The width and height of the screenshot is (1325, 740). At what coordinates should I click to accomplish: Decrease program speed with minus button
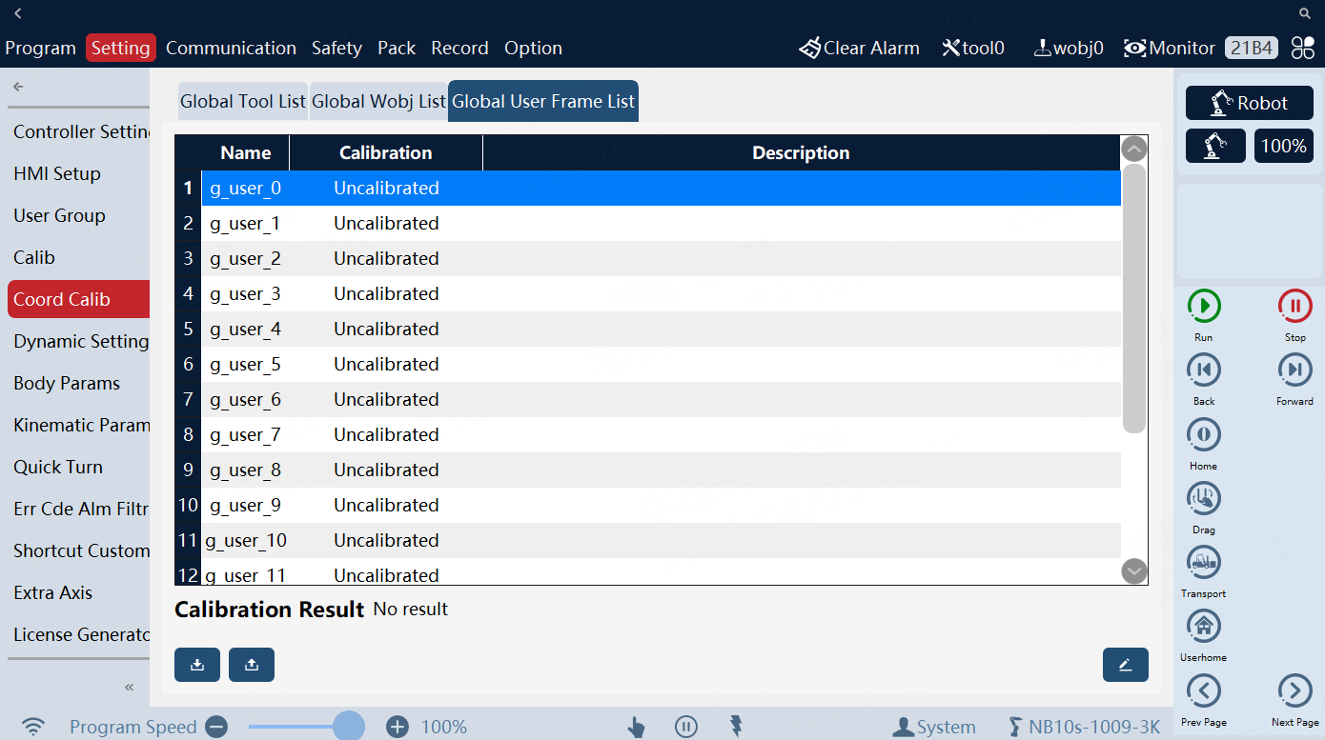click(216, 727)
